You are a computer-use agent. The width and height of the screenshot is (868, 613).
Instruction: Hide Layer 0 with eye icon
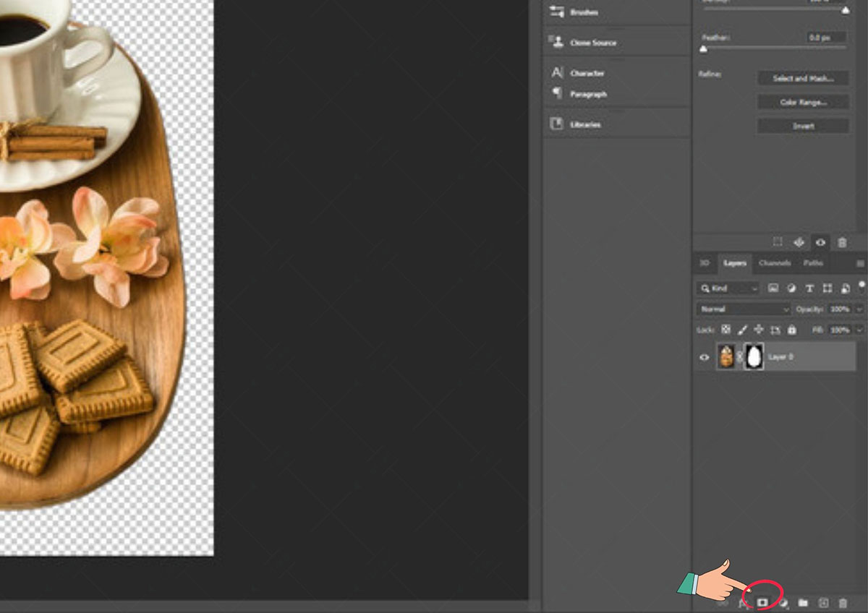point(704,356)
